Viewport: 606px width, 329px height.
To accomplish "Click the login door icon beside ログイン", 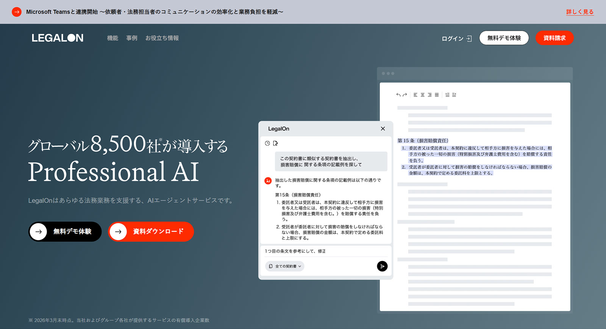I will 469,39.
